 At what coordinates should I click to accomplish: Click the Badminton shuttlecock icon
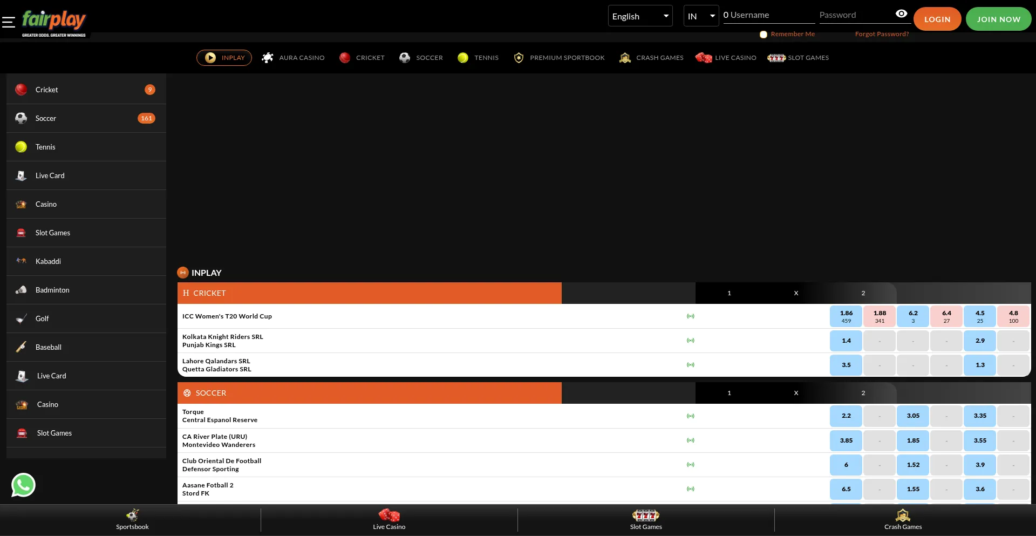click(21, 290)
